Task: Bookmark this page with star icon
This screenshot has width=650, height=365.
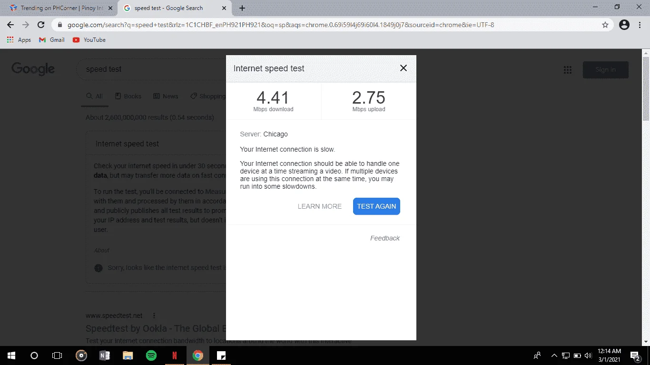Action: [605, 25]
